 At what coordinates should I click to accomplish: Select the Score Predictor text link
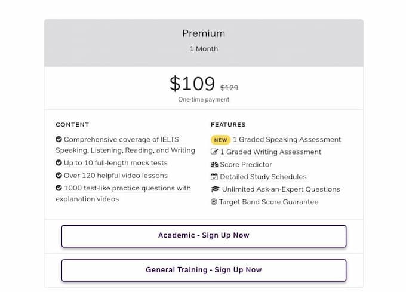pyautogui.click(x=246, y=165)
